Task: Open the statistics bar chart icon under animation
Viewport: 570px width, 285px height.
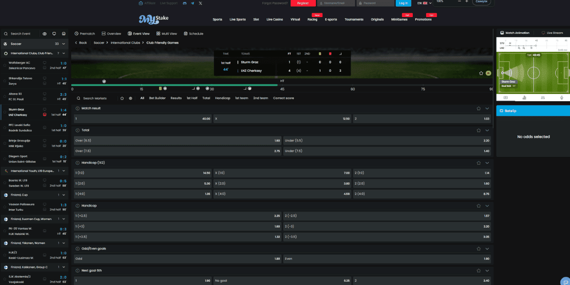Action: click(x=524, y=97)
